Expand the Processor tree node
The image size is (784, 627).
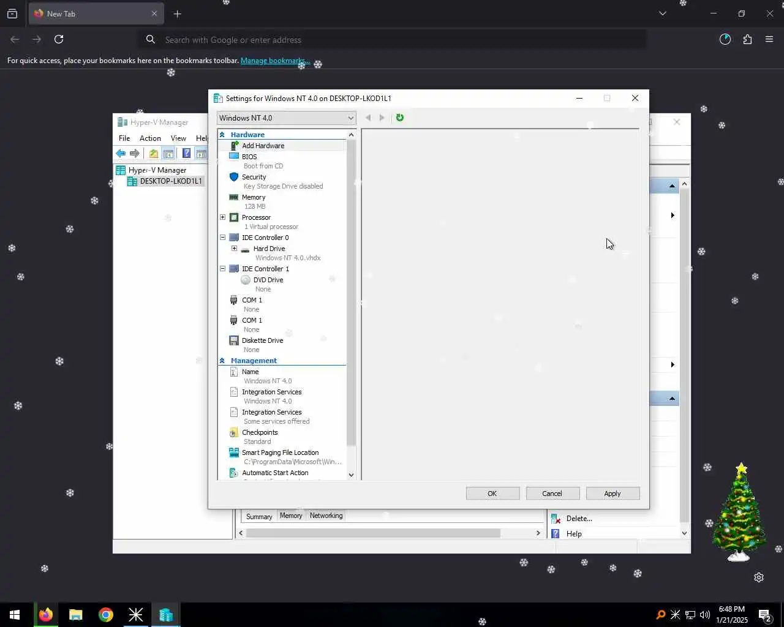tap(223, 217)
